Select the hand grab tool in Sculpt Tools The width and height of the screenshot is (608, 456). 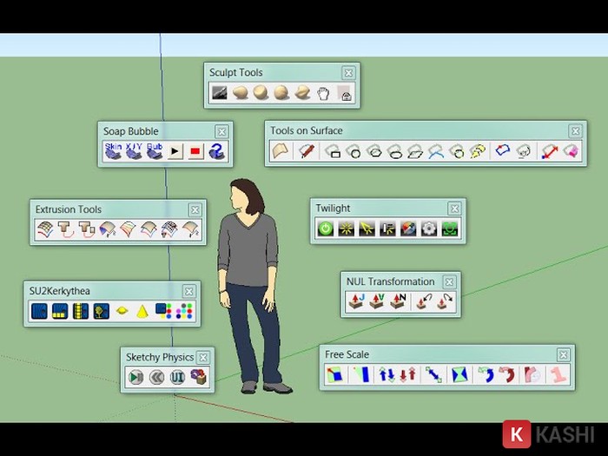click(x=323, y=93)
